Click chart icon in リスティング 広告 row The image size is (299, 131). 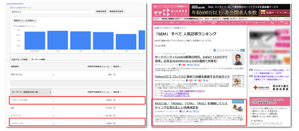click(x=53, y=100)
